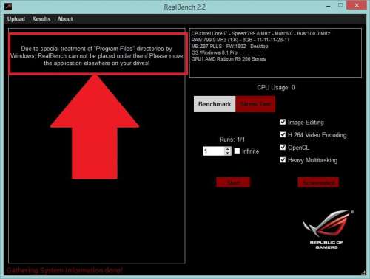Click the Runs: 1/1 label

(232, 139)
